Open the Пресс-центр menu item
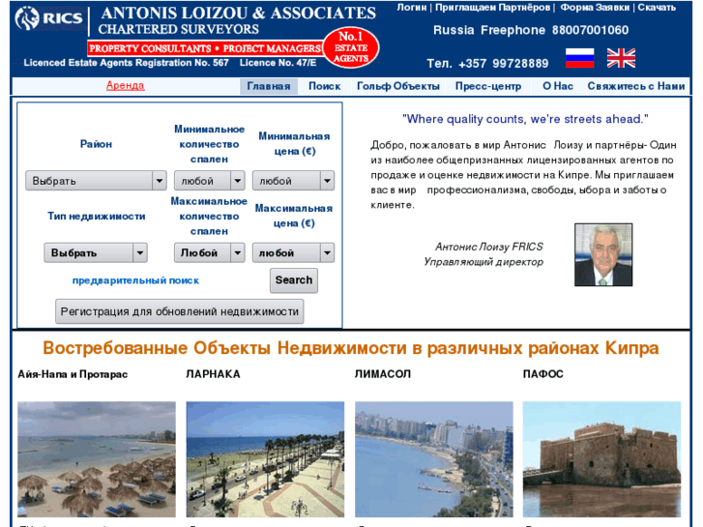Viewport: 703px width, 527px height. [488, 86]
